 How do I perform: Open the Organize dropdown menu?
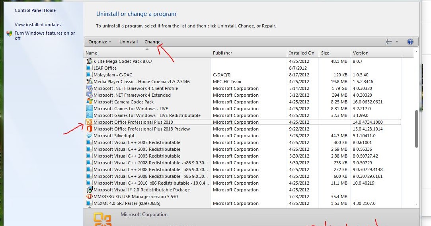(x=100, y=42)
